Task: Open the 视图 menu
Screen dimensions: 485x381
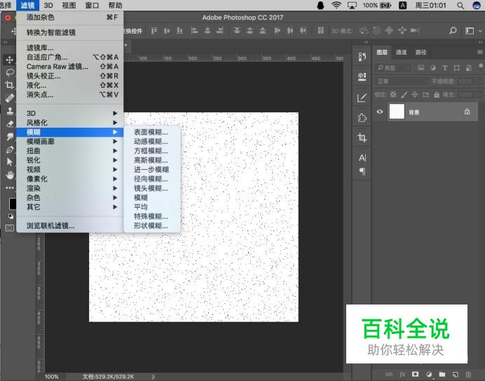Action: click(69, 6)
